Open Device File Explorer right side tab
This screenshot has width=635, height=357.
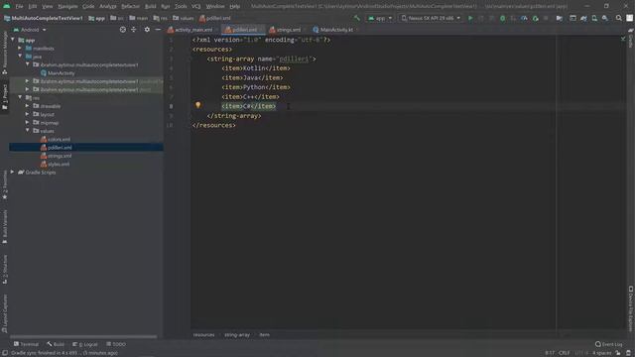click(631, 308)
